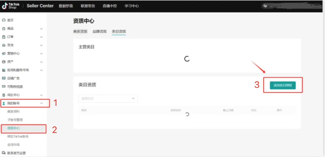
Task: Click the 营销中心 megaphone icon
Action: pos(4,53)
